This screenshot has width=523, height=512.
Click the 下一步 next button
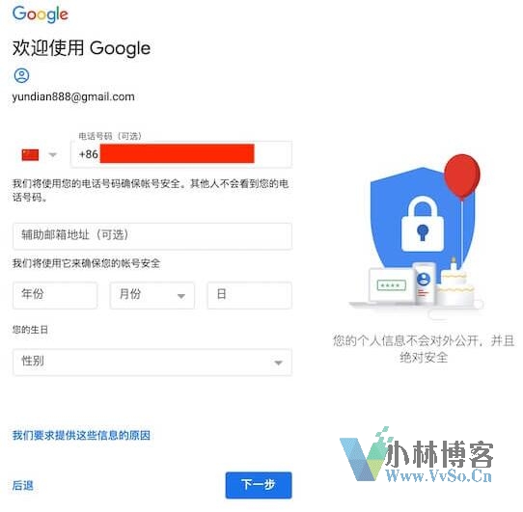point(259,485)
